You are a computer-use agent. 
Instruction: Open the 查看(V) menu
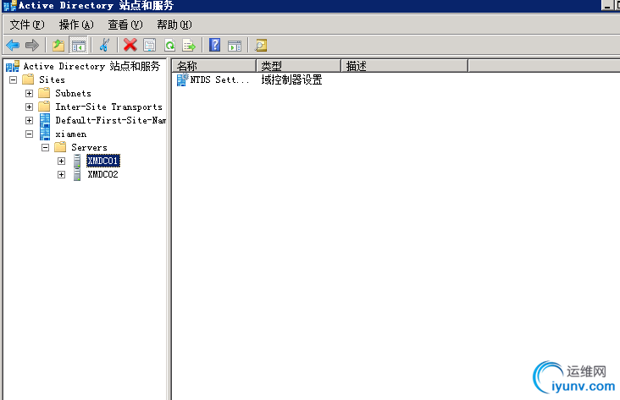click(125, 25)
